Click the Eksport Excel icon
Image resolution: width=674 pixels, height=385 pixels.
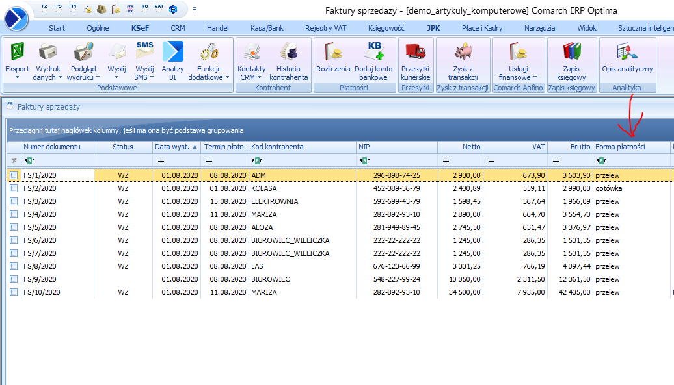(x=17, y=51)
